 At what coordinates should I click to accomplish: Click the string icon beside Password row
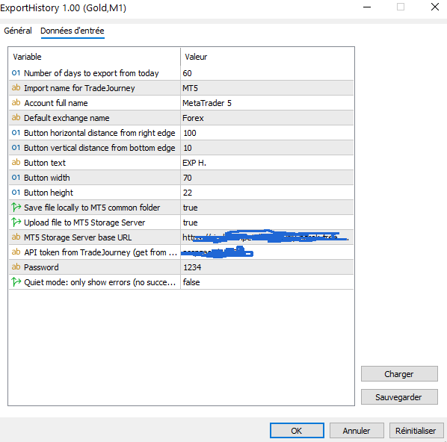point(16,267)
